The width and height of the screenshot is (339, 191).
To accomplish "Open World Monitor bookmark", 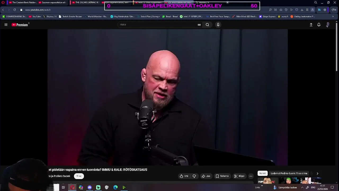I will (96, 16).
